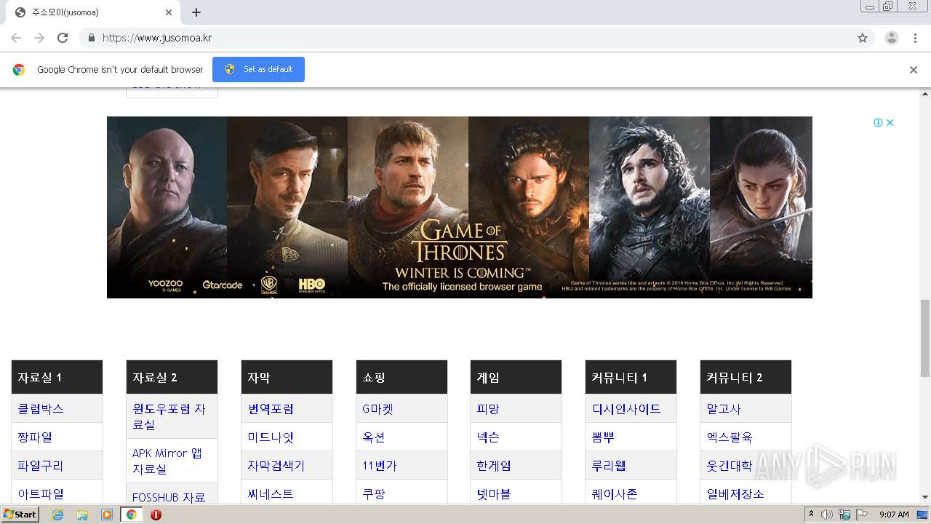931x524 pixels.
Task: Open the 넷마블 link
Action: click(x=494, y=494)
